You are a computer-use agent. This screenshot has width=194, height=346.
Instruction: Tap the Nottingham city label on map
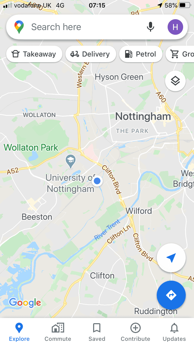tap(143, 116)
